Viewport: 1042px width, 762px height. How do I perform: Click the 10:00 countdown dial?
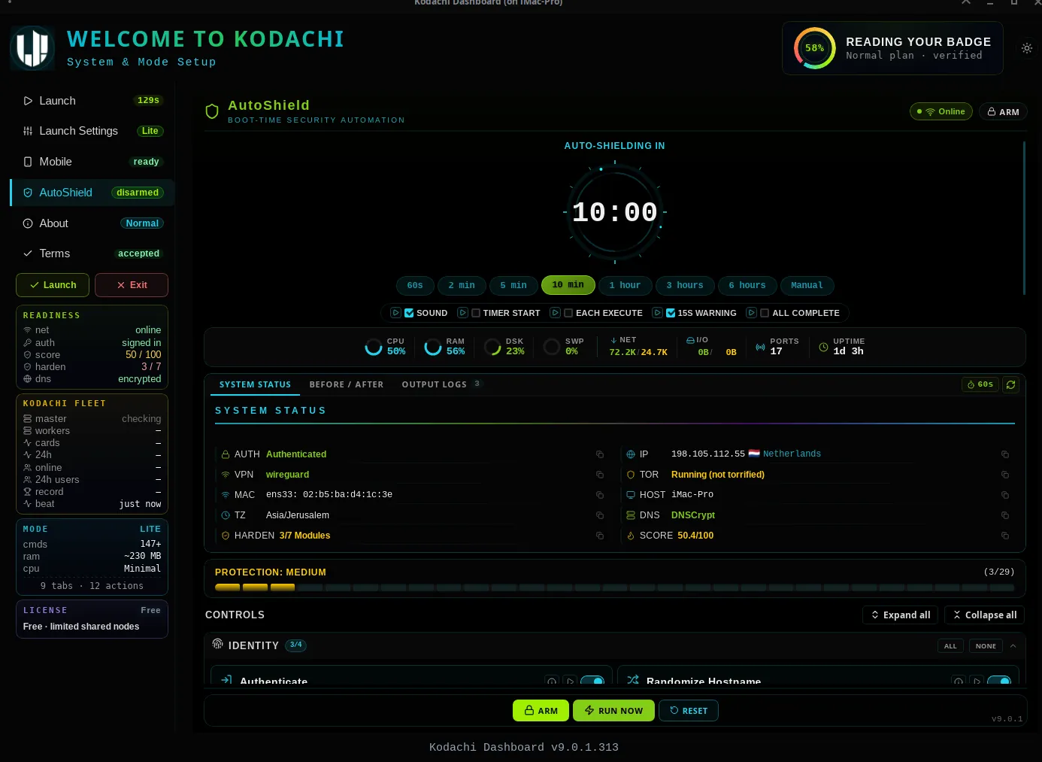tap(615, 212)
